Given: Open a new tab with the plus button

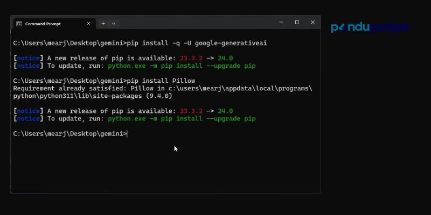Looking at the screenshot, I should (103, 24).
